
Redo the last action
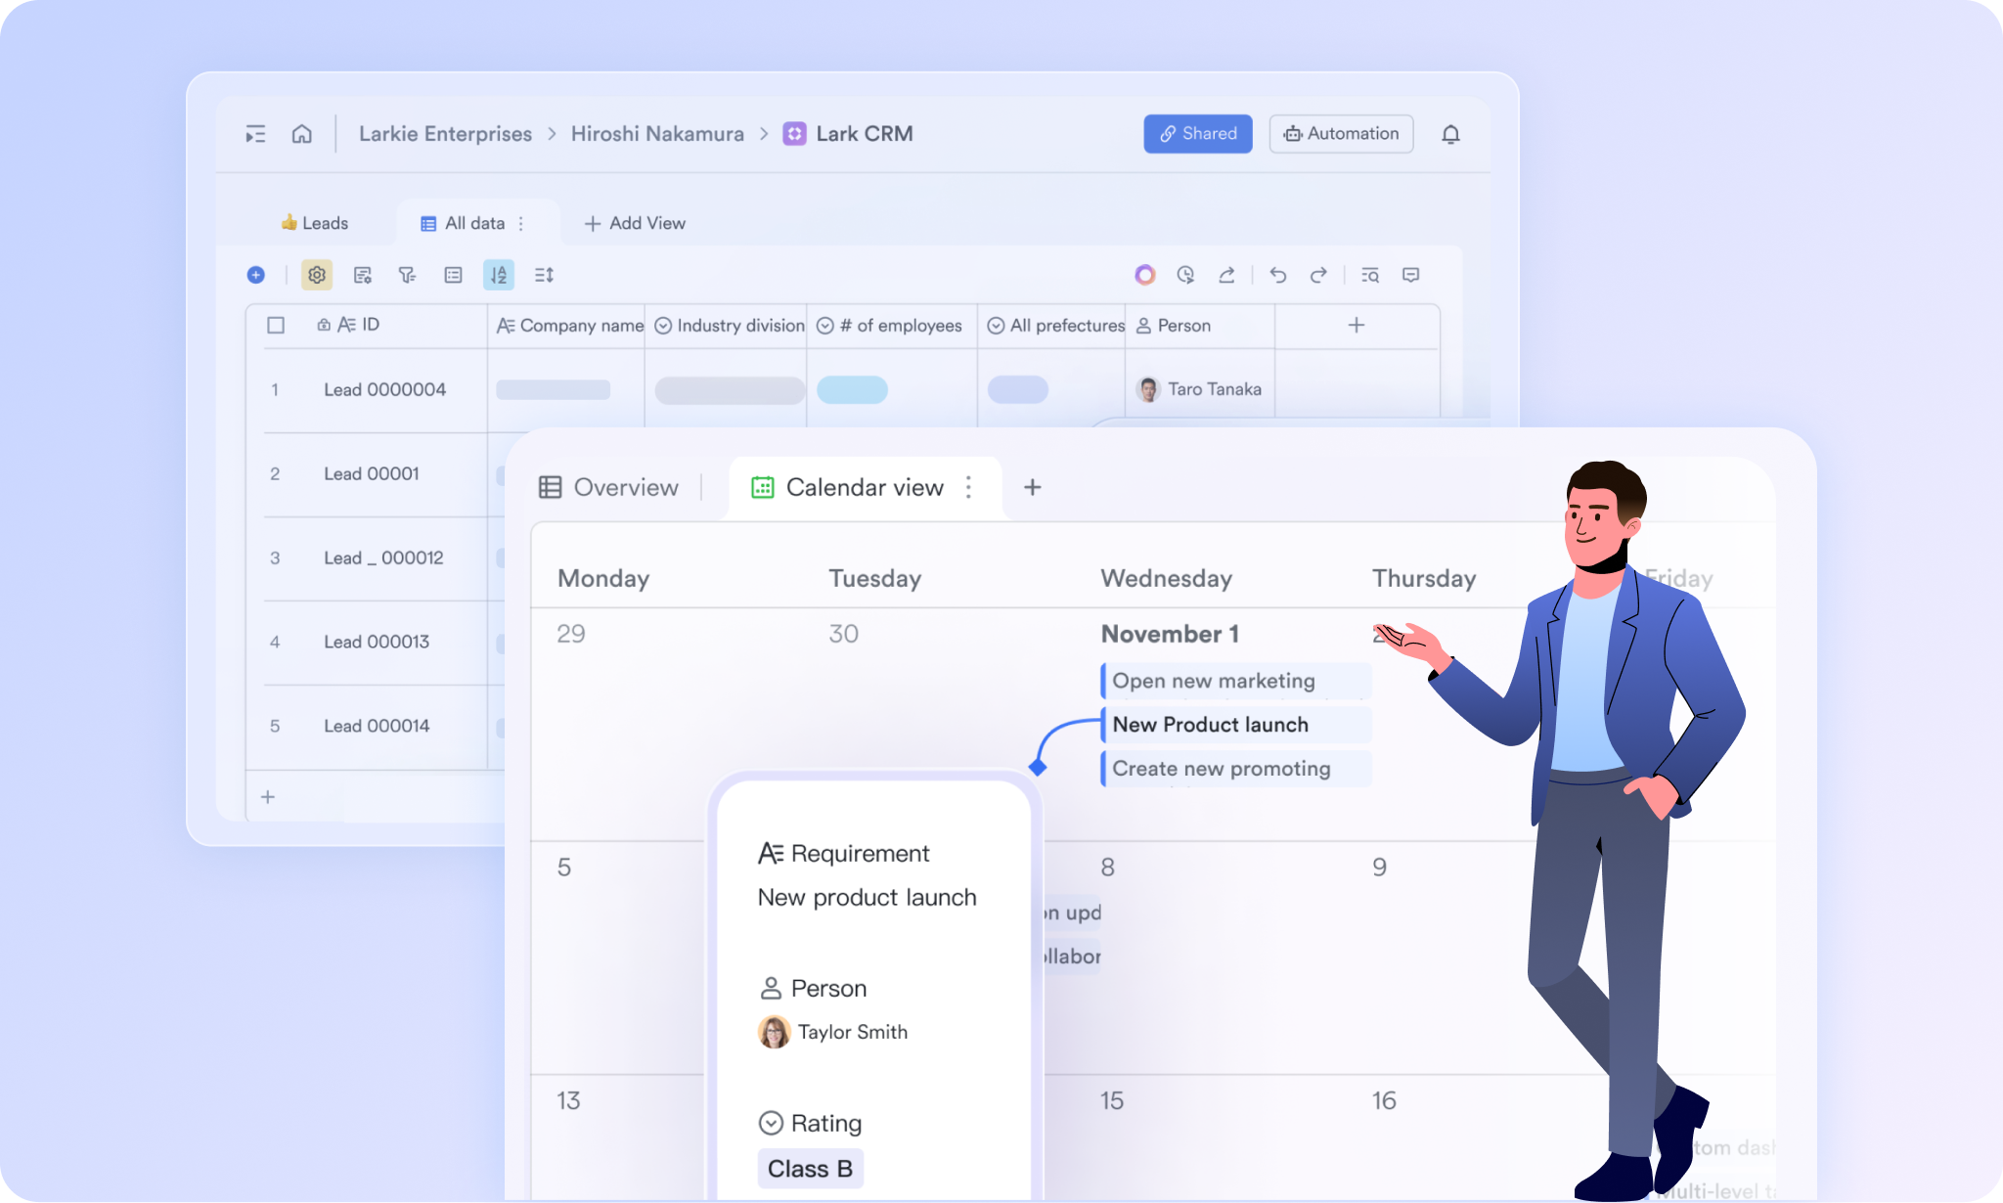click(1318, 275)
